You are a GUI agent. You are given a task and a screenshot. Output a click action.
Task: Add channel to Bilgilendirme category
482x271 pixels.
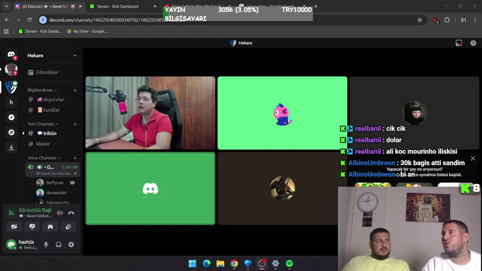pyautogui.click(x=75, y=90)
